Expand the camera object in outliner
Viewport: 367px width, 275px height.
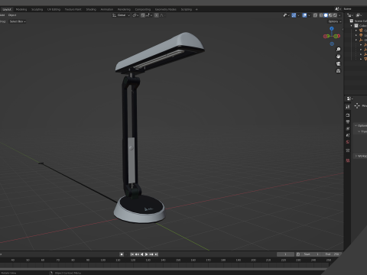(356, 31)
